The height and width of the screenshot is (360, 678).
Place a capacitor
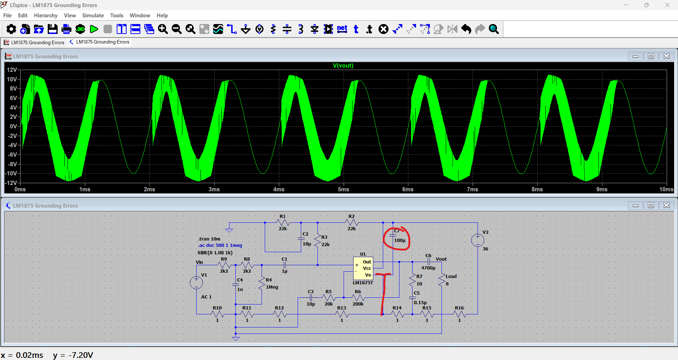(x=287, y=29)
